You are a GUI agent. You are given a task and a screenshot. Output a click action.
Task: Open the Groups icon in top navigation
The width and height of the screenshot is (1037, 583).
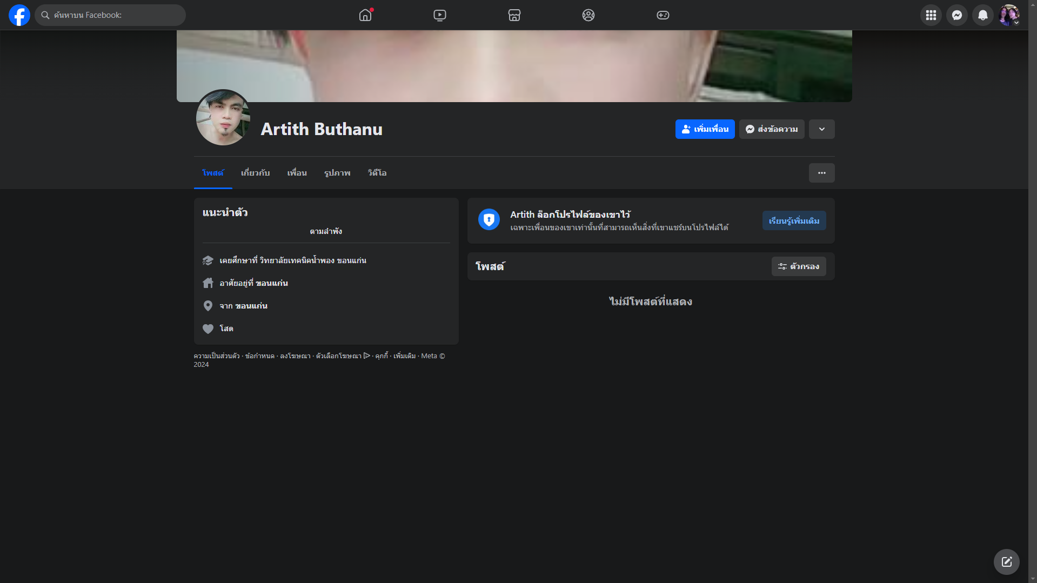(x=588, y=15)
